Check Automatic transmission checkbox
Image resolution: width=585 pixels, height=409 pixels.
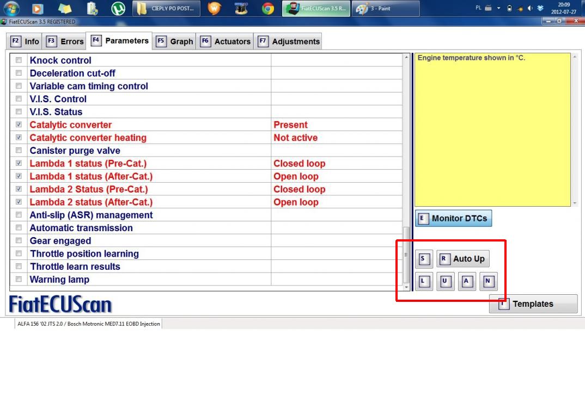pos(19,227)
